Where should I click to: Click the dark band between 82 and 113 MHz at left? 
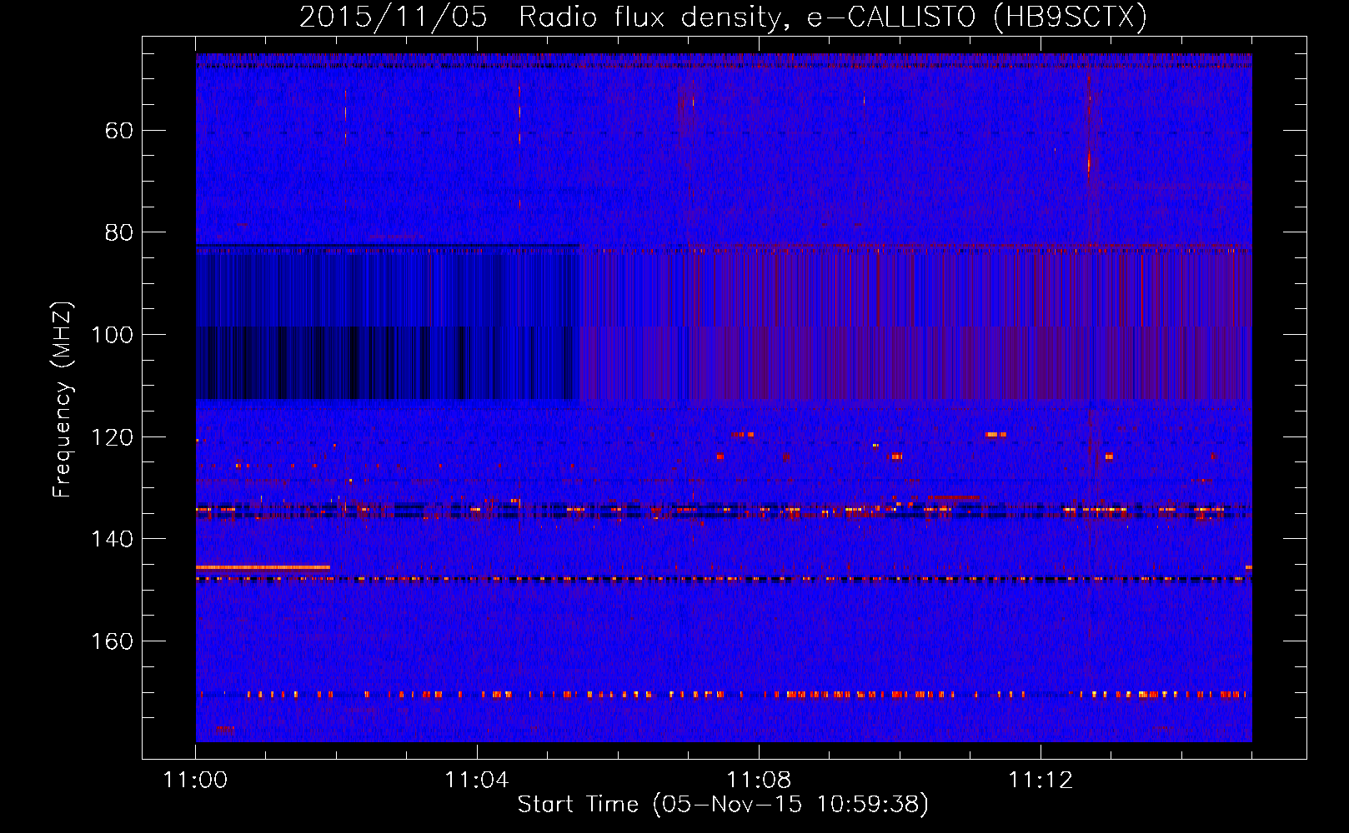point(388,322)
